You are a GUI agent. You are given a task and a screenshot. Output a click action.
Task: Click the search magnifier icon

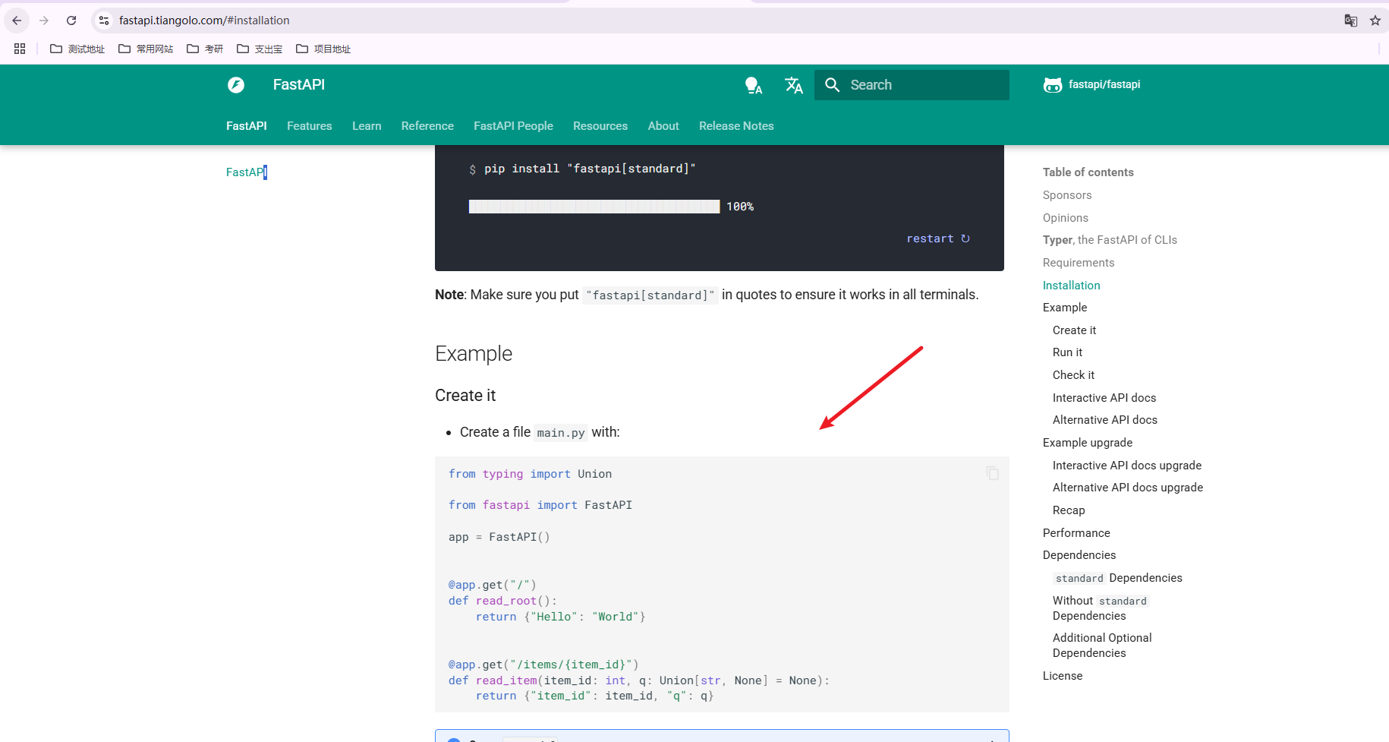pyautogui.click(x=833, y=85)
